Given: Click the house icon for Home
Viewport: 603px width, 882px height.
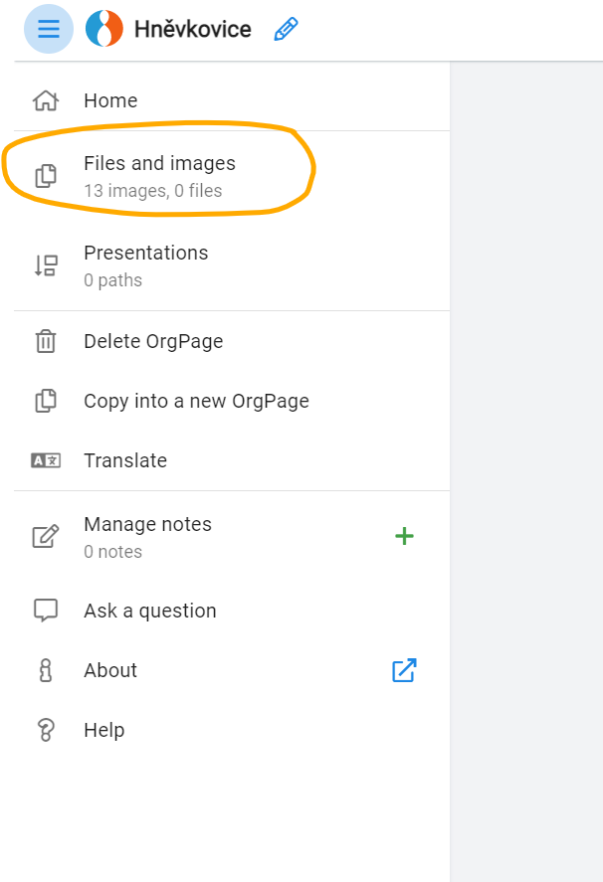Looking at the screenshot, I should pyautogui.click(x=46, y=100).
